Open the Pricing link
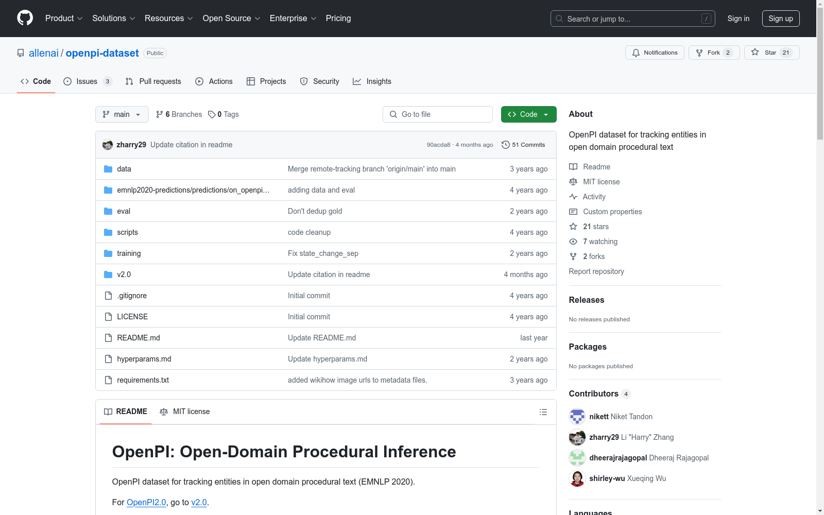The width and height of the screenshot is (824, 515). pyautogui.click(x=338, y=19)
